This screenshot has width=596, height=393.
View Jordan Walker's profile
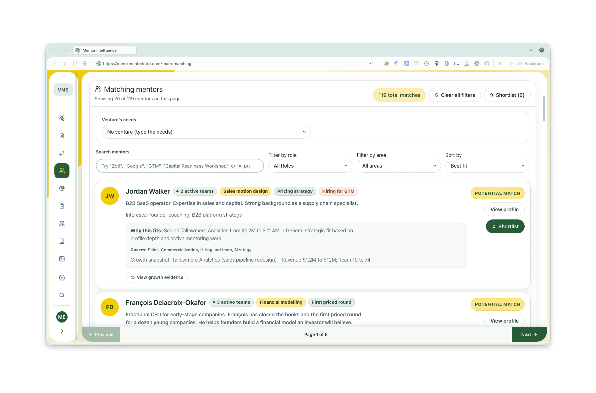(x=504, y=209)
